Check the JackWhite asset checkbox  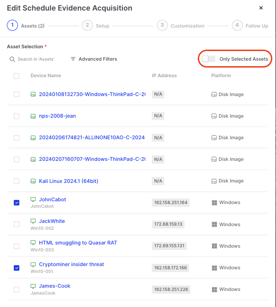[17, 224]
